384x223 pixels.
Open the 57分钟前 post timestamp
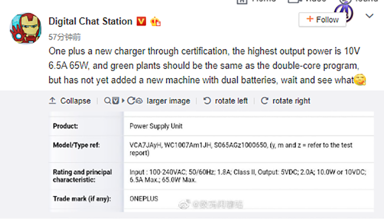64,37
